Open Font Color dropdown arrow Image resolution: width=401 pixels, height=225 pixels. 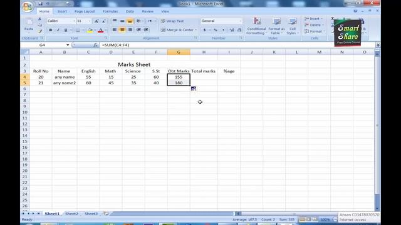[x=106, y=31]
